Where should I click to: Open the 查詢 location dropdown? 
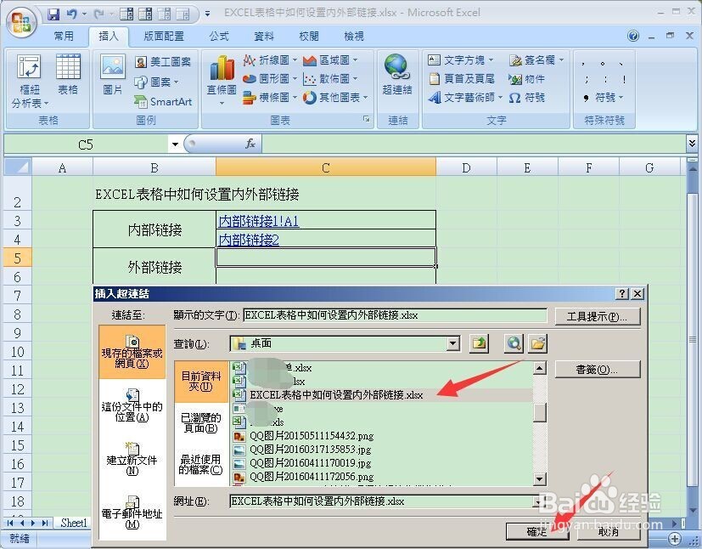coord(452,343)
